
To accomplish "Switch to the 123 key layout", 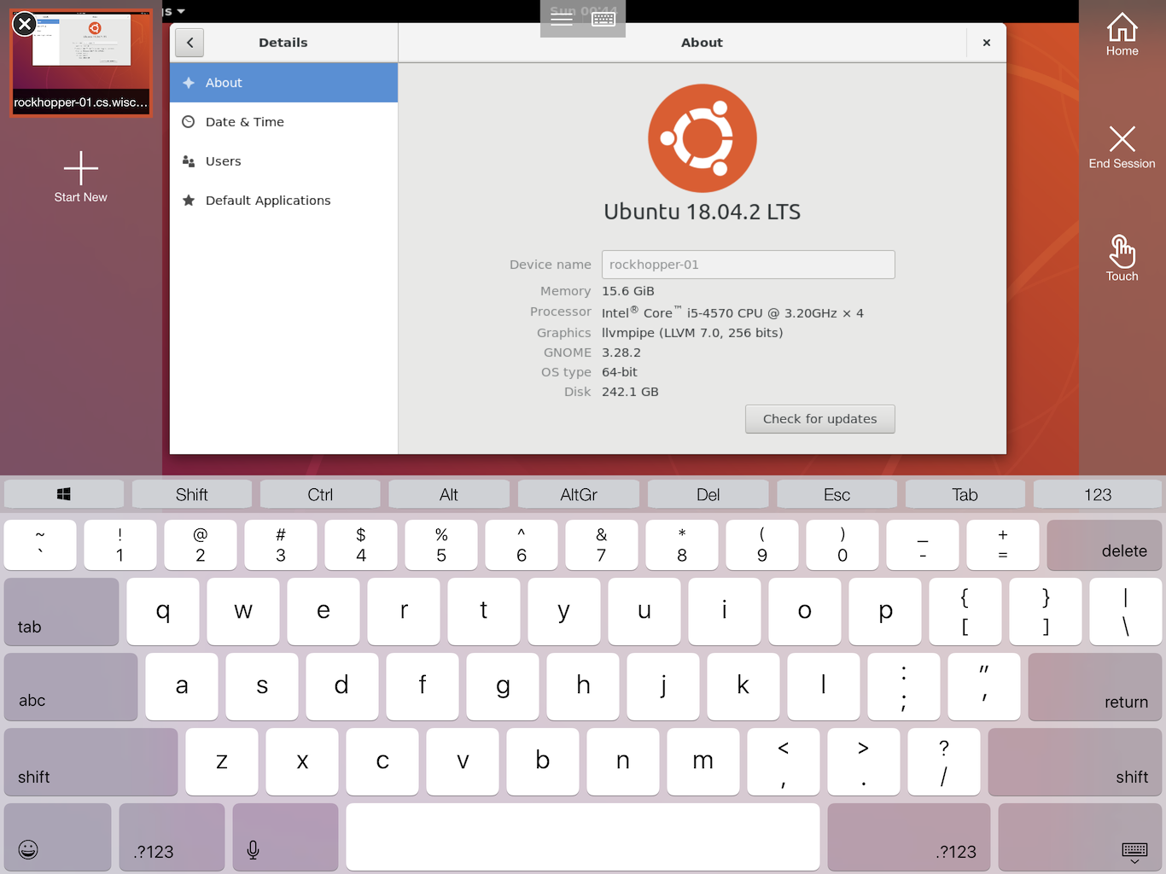I will coord(1097,495).
